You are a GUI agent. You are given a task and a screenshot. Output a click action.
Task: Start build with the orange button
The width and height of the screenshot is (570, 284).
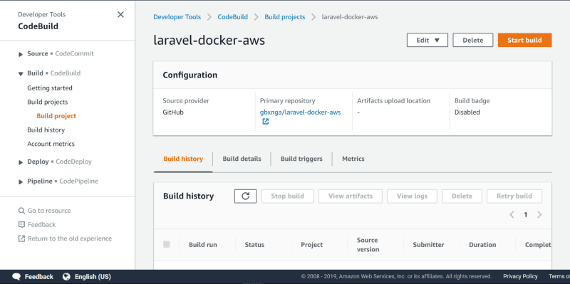[x=524, y=41]
